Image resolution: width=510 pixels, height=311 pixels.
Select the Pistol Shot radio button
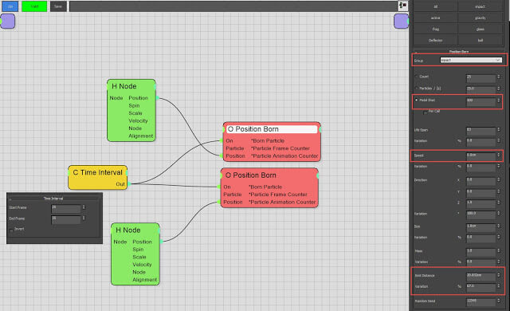pyautogui.click(x=416, y=100)
